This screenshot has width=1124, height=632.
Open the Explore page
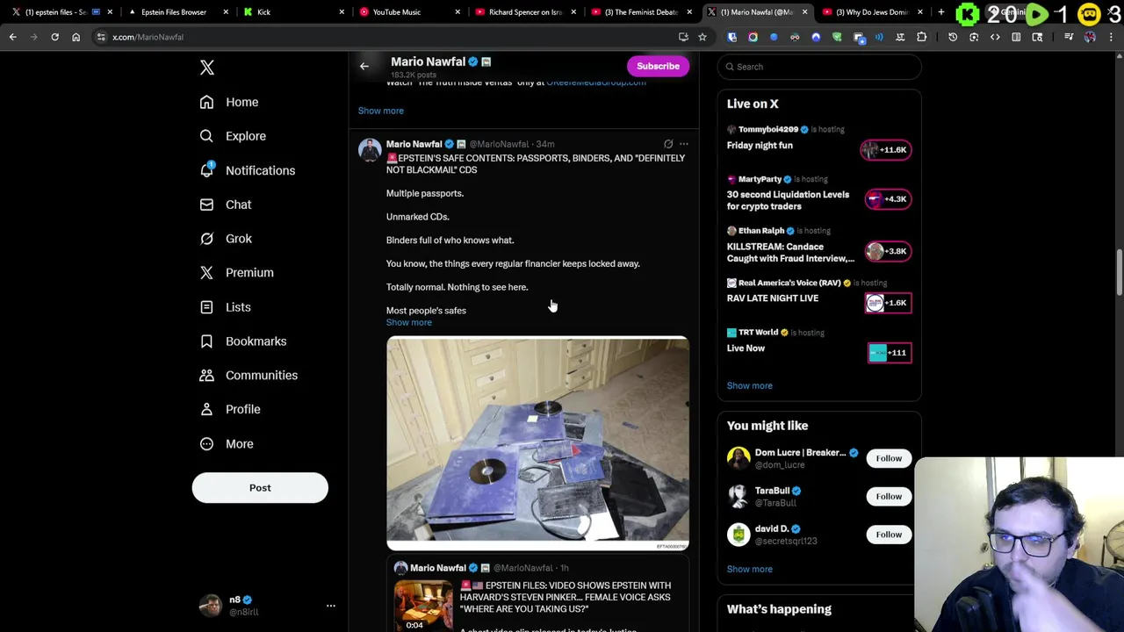233,136
